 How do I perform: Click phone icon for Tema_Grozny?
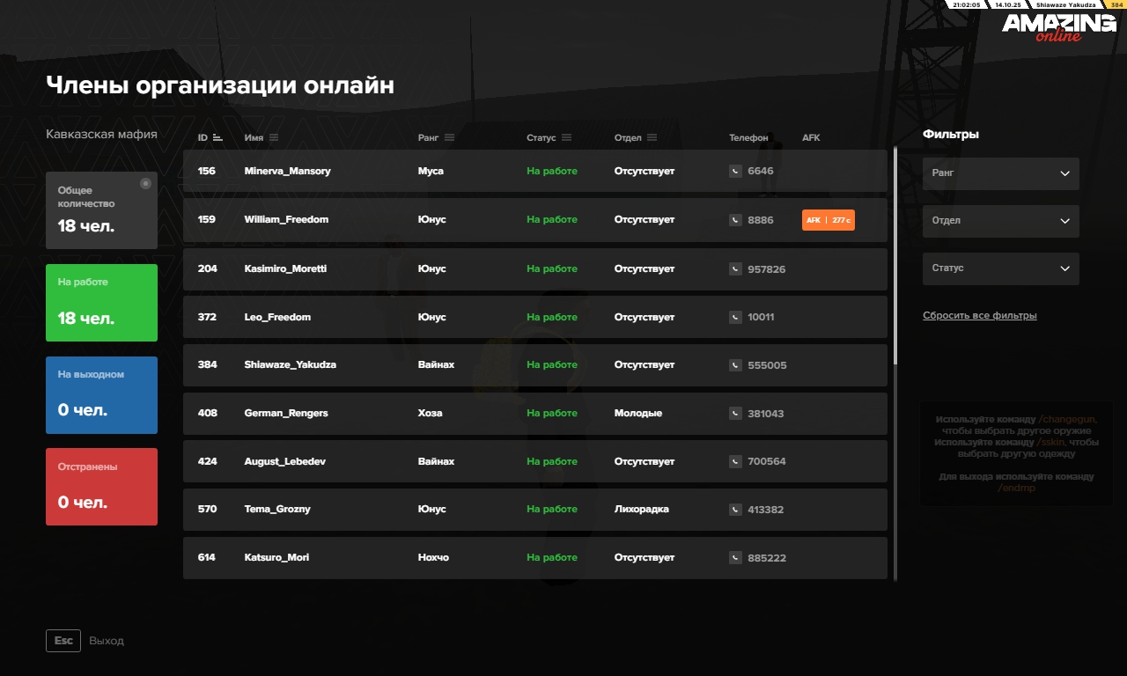click(x=735, y=509)
